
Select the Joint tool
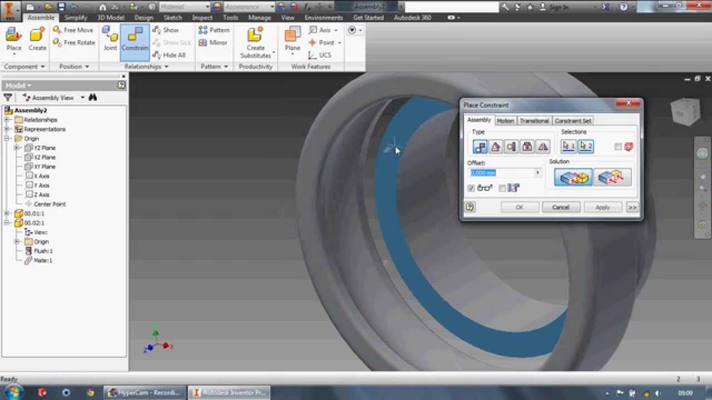pos(110,39)
